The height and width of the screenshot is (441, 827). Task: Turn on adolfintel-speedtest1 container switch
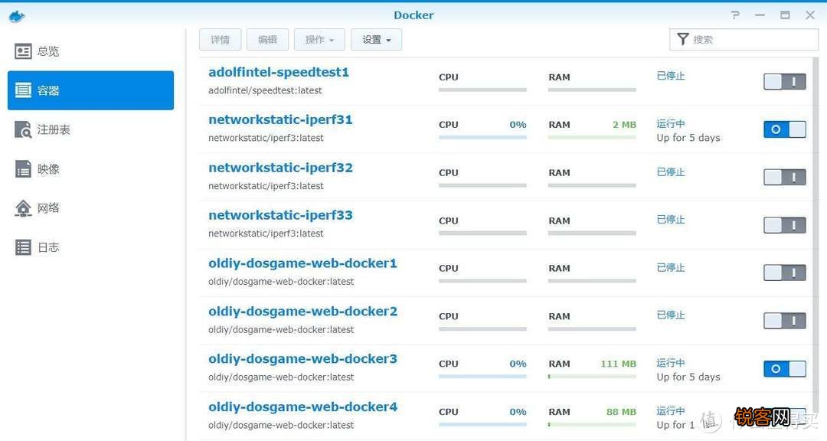785,82
